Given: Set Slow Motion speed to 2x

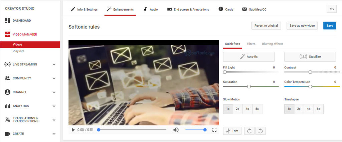Looking at the screenshot, I should (237, 109).
